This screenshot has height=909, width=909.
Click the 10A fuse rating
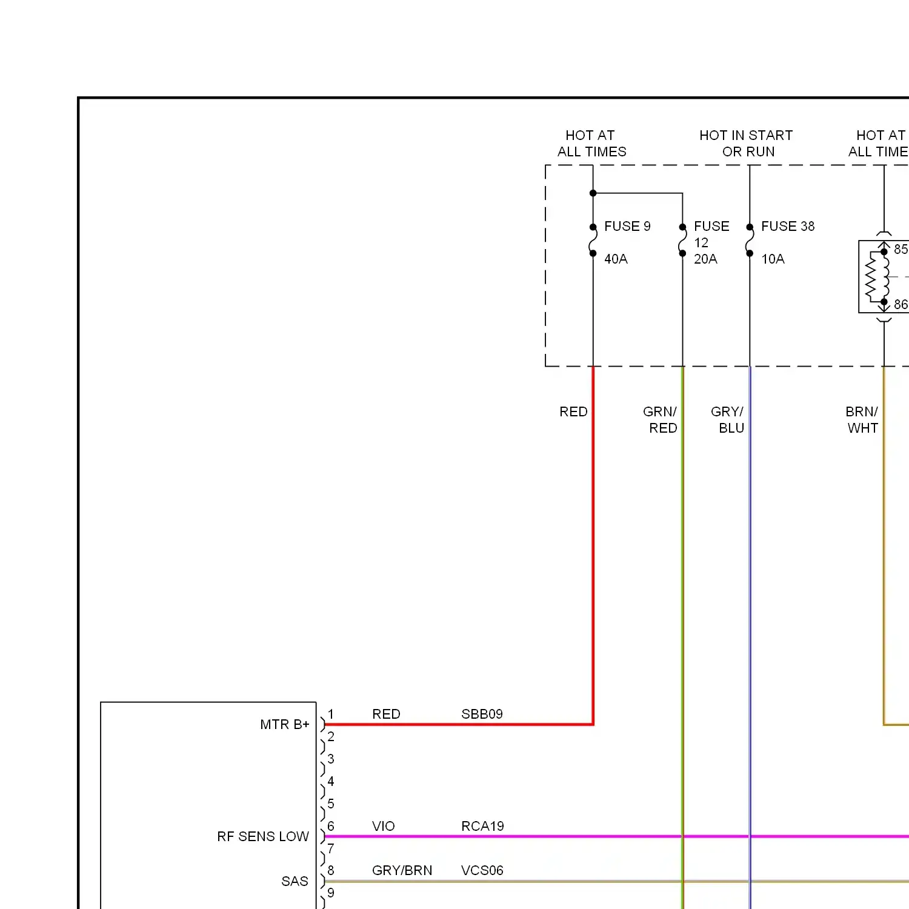[x=773, y=259]
